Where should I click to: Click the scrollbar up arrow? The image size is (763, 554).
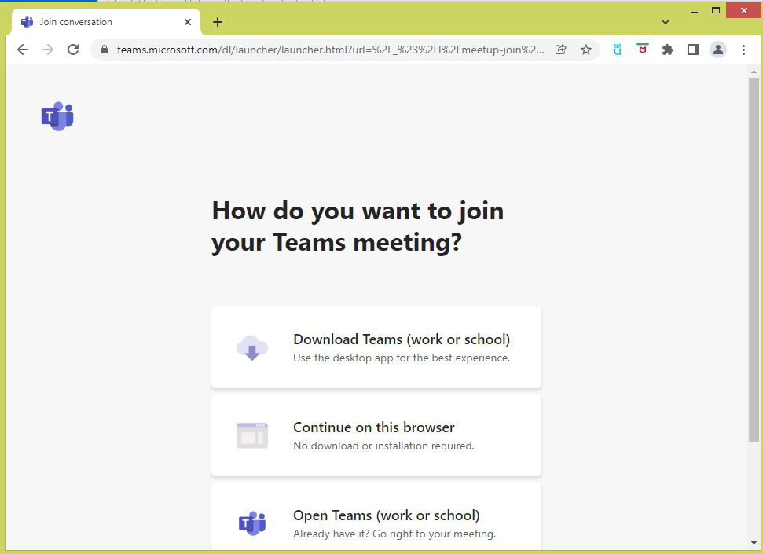click(754, 72)
